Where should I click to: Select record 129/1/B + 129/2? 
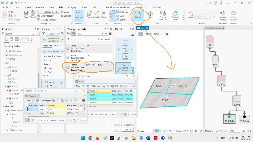tap(89, 67)
